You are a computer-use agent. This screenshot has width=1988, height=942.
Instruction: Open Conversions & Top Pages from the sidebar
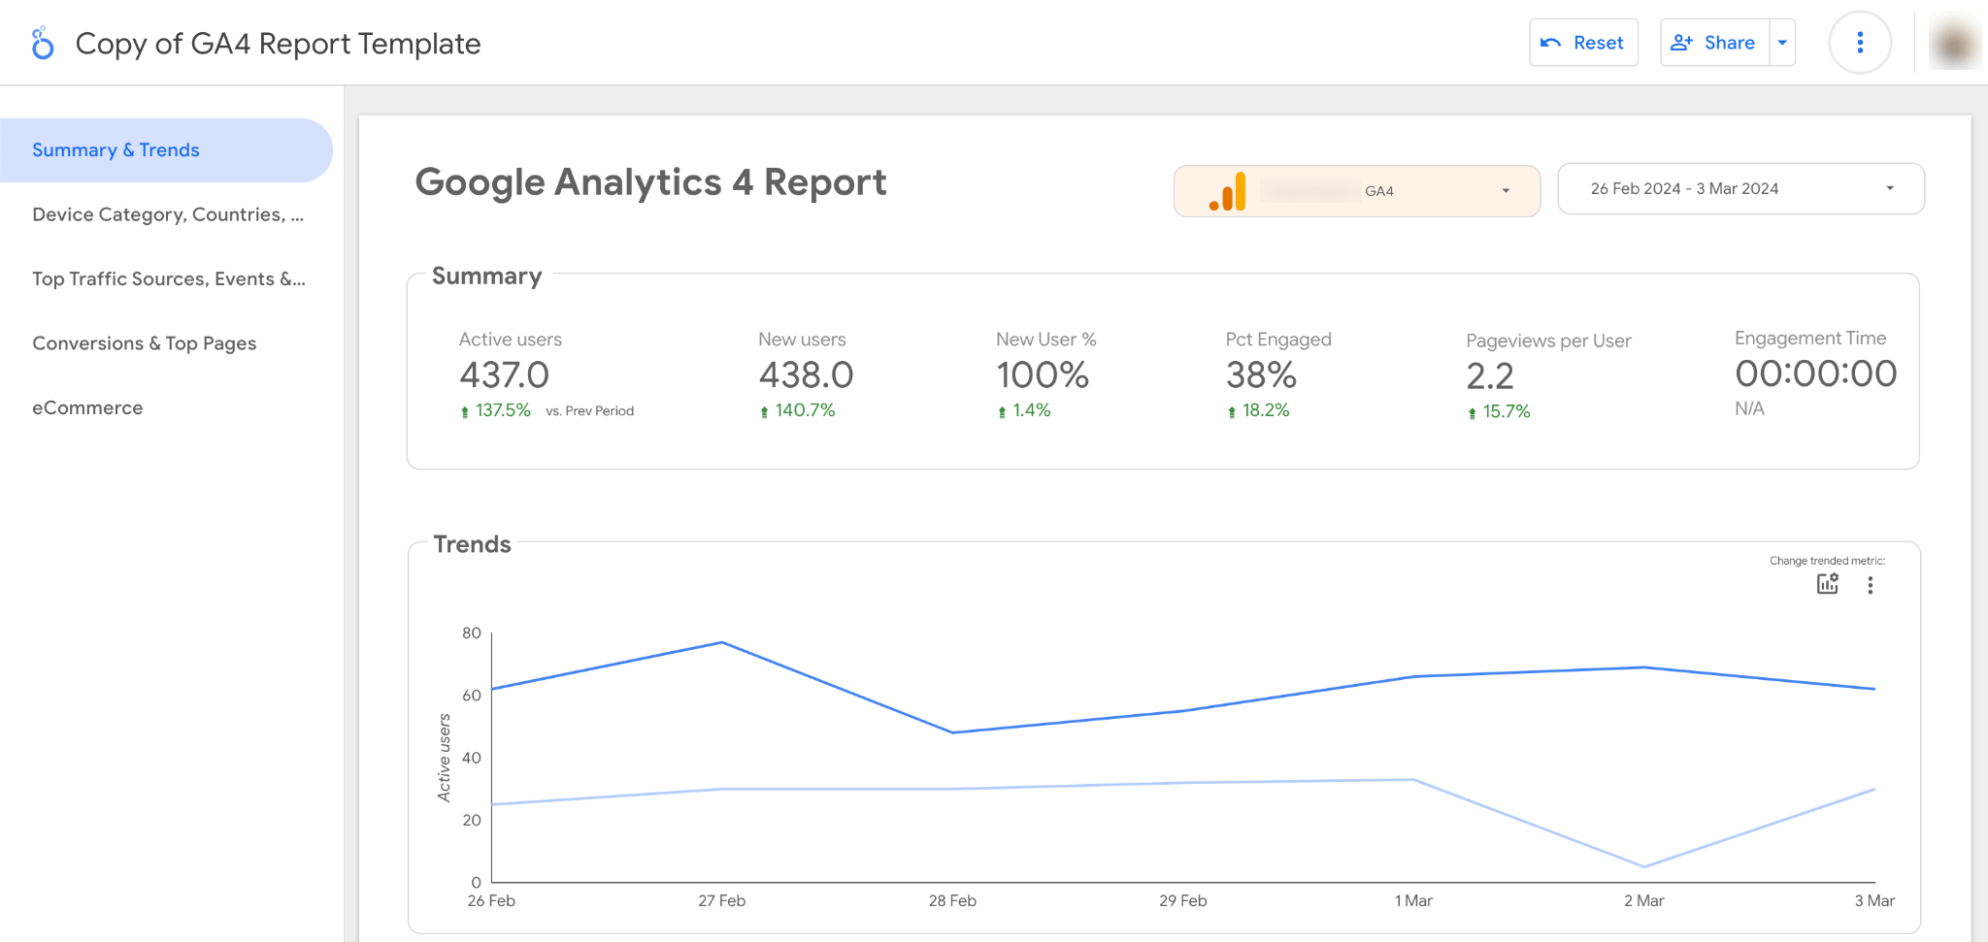pos(144,342)
